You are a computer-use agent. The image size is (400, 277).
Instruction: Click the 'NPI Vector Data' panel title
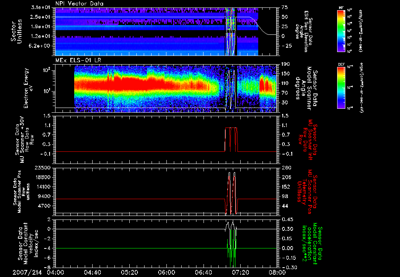79,4
